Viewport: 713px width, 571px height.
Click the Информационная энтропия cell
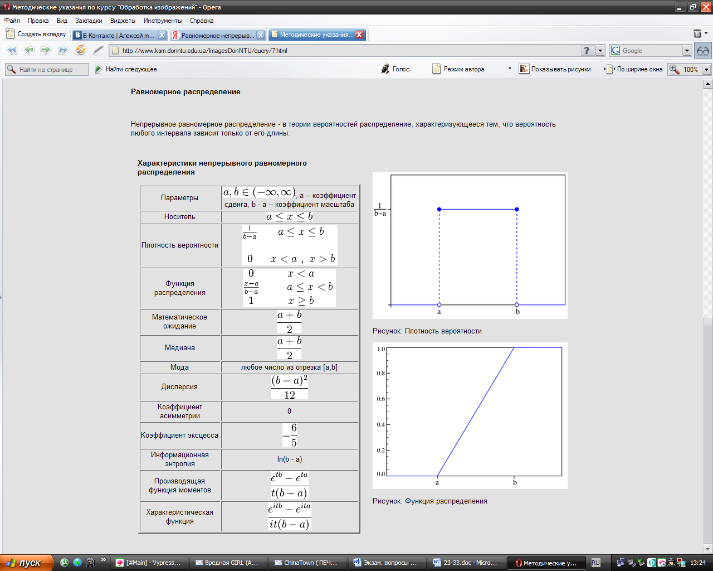(180, 459)
